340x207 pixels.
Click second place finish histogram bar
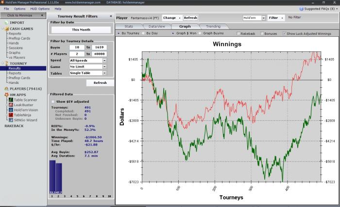59,178
